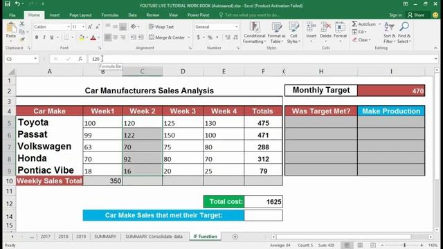Click the Select All corner triangle
This screenshot has width=443, height=249.
click(11, 72)
